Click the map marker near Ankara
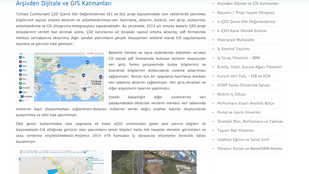The height and width of the screenshot is (174, 309). coord(84,75)
